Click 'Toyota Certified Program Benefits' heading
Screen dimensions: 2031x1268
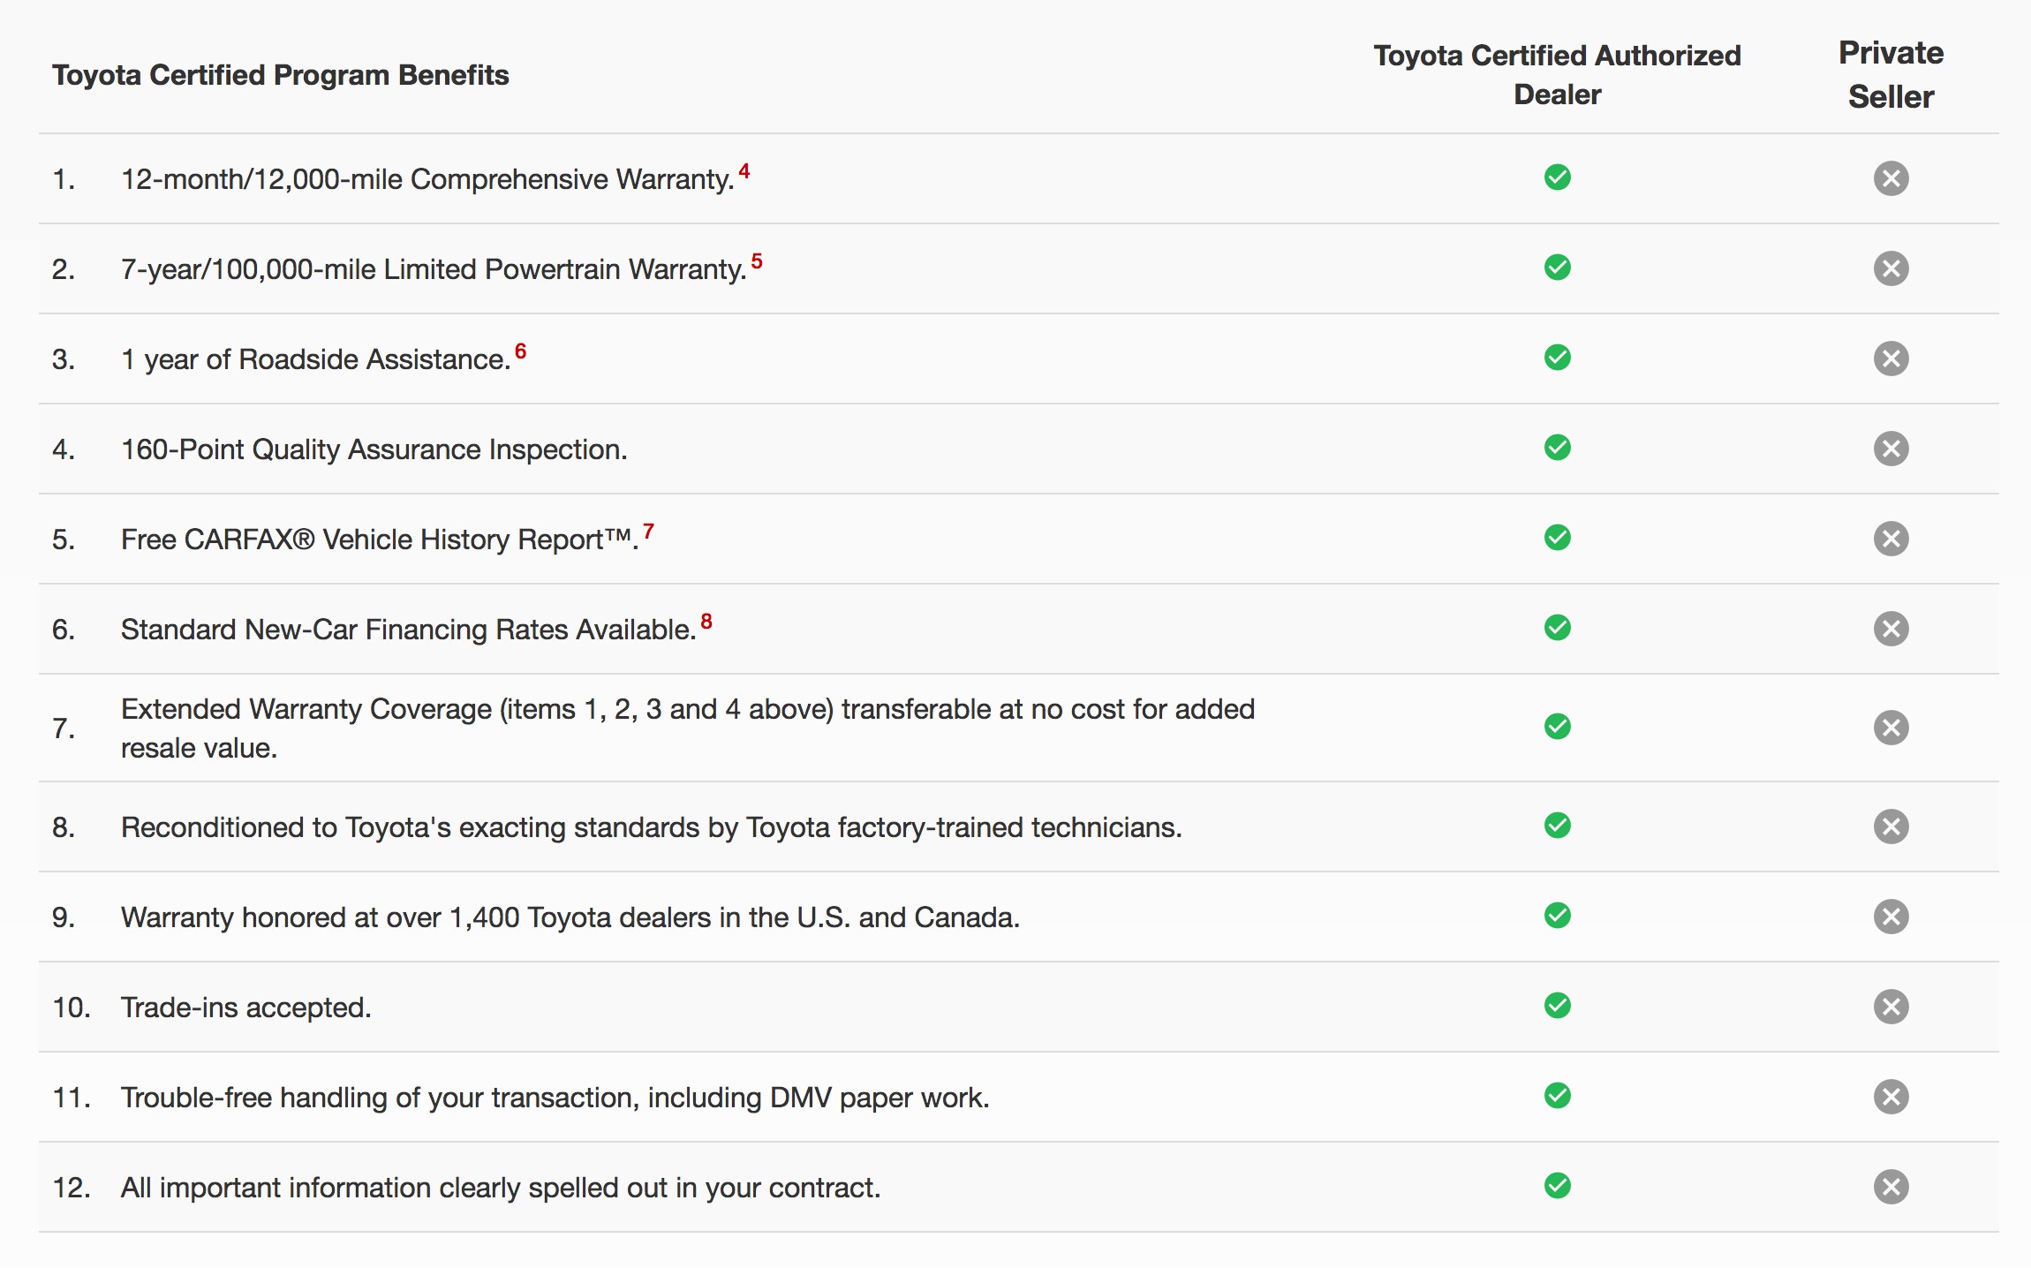(281, 75)
